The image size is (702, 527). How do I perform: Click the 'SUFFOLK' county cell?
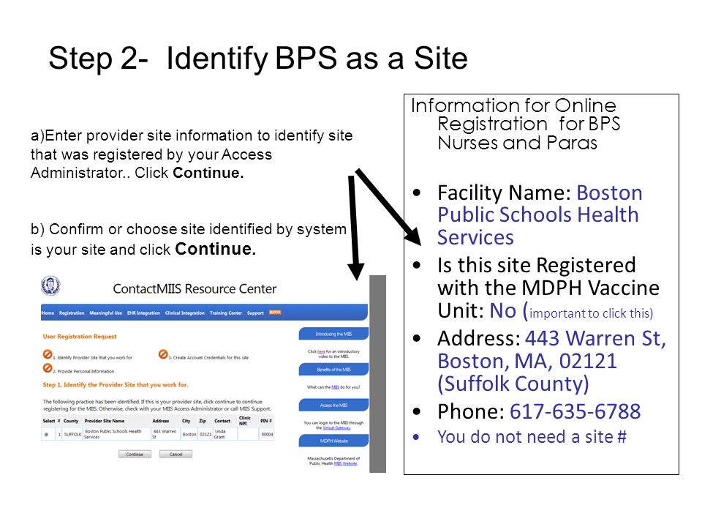72,434
